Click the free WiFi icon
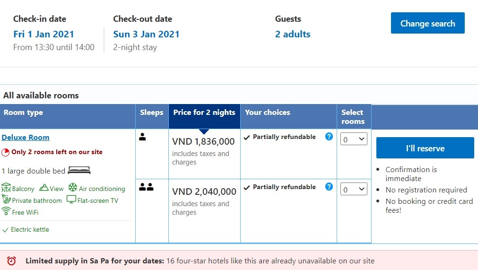Viewport: 478px width, 270px height. (x=6, y=211)
